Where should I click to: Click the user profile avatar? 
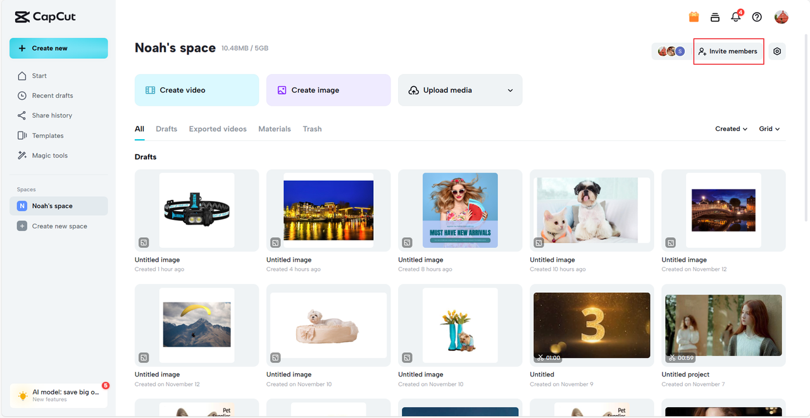coord(782,17)
